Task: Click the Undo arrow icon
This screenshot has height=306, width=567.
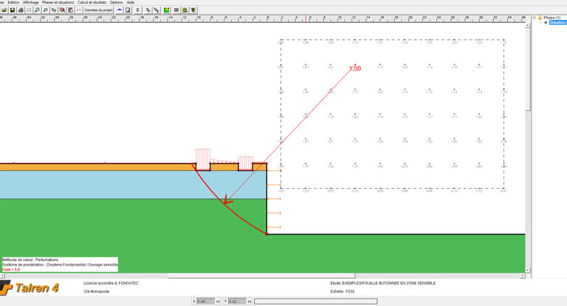Action: point(78,10)
